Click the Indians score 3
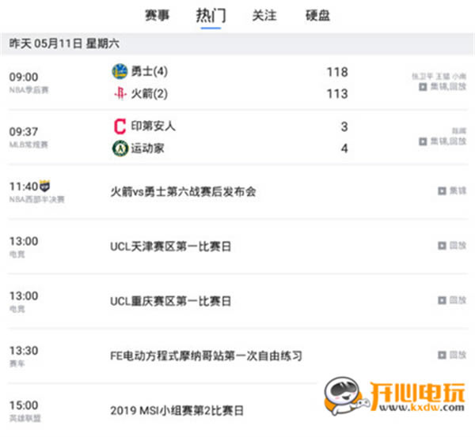 click(344, 126)
